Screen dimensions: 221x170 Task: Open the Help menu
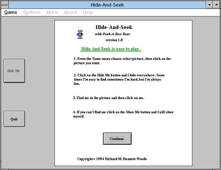(88, 12)
